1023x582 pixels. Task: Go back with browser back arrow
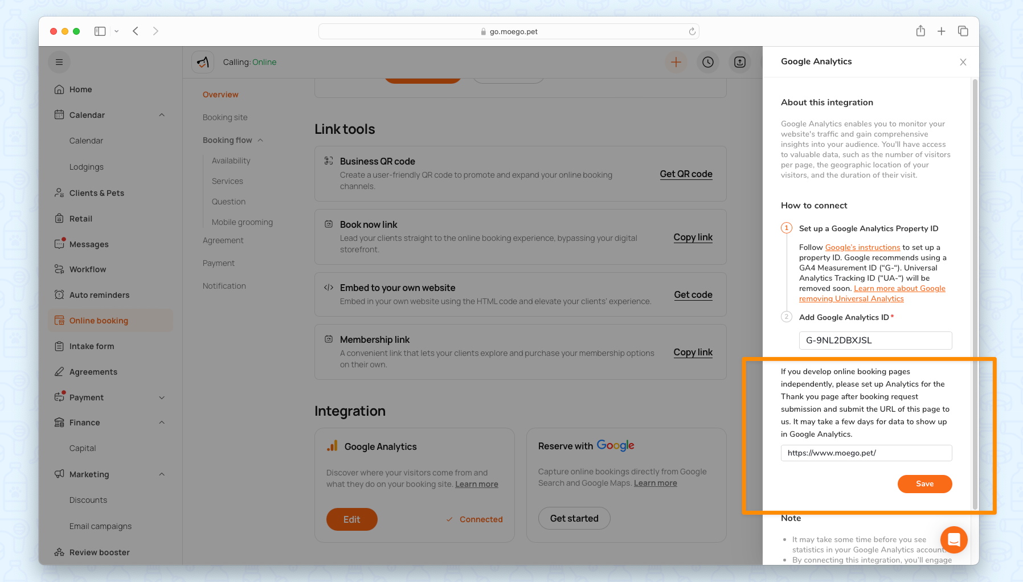pos(136,31)
